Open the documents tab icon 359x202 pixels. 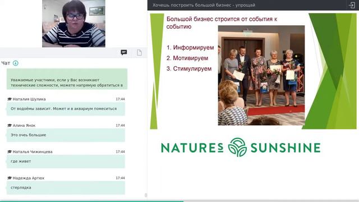(139, 52)
